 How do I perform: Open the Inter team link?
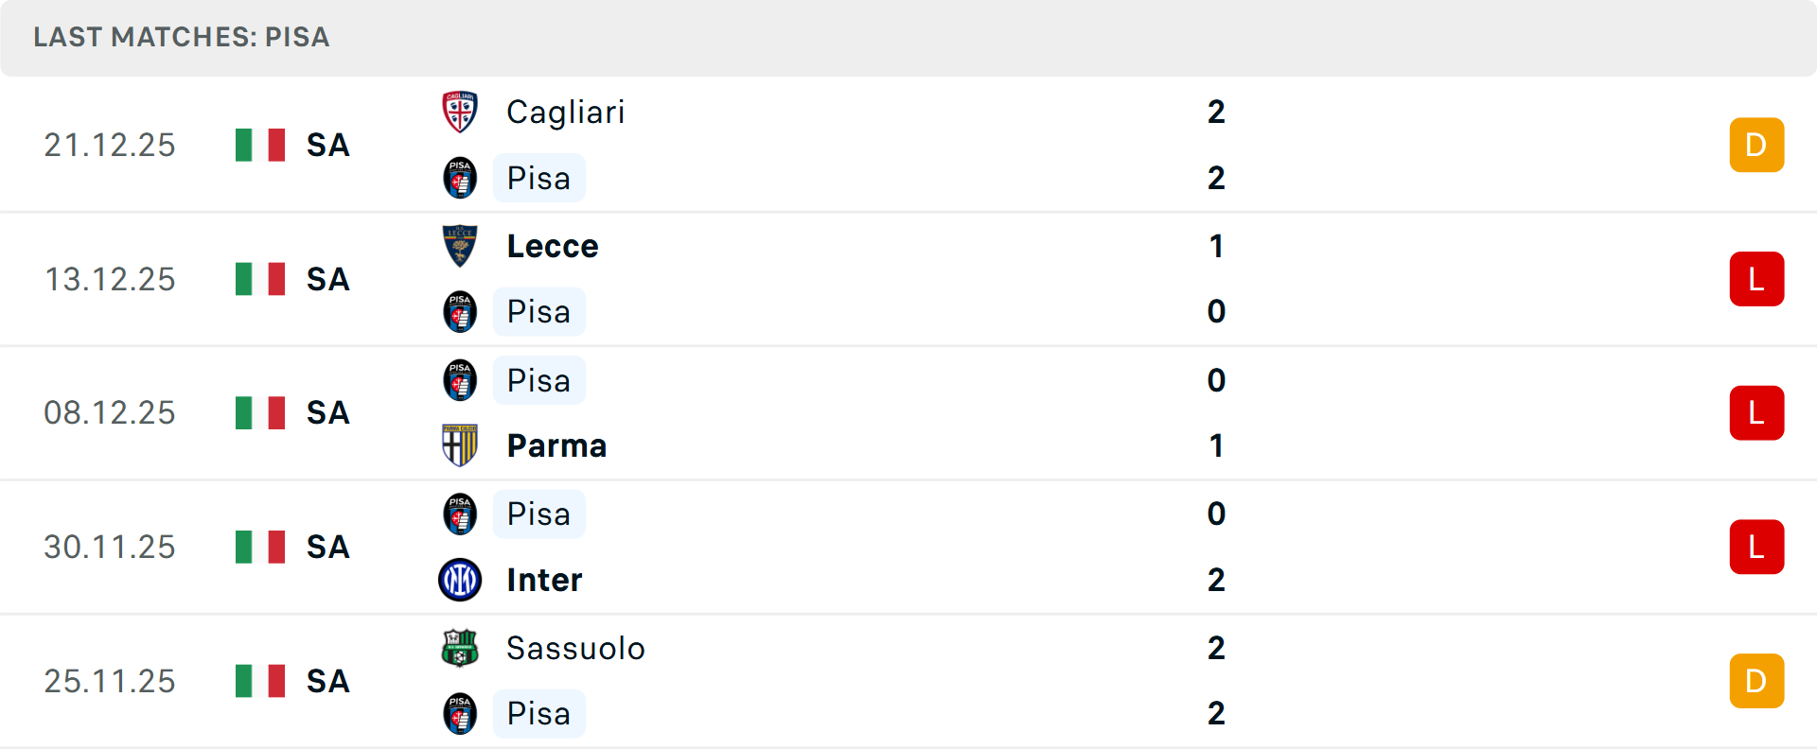click(x=544, y=580)
